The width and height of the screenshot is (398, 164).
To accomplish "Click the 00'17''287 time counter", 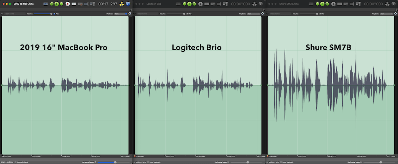I will (x=108, y=4).
